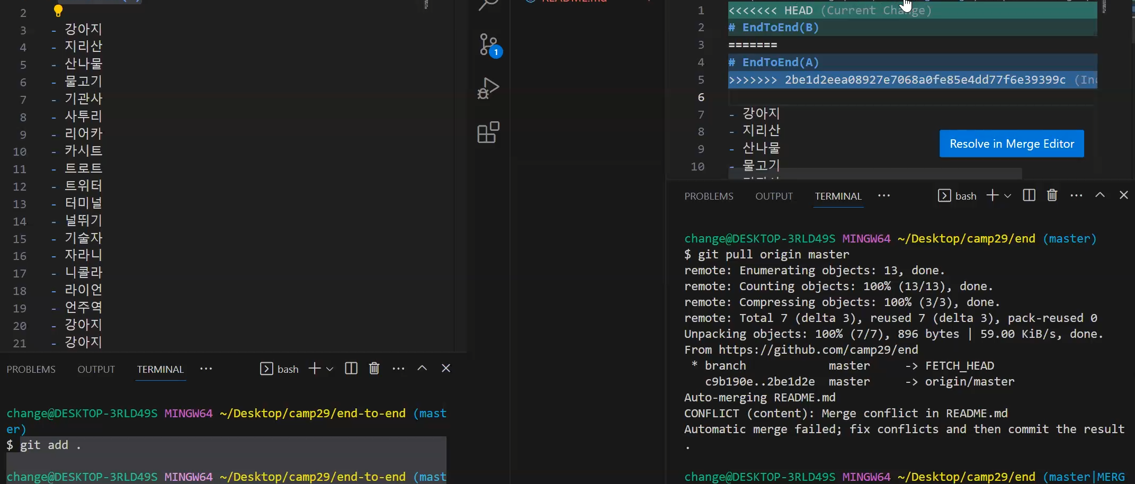The height and width of the screenshot is (484, 1135).
Task: Open the Source Control view with badge
Action: coord(489,45)
